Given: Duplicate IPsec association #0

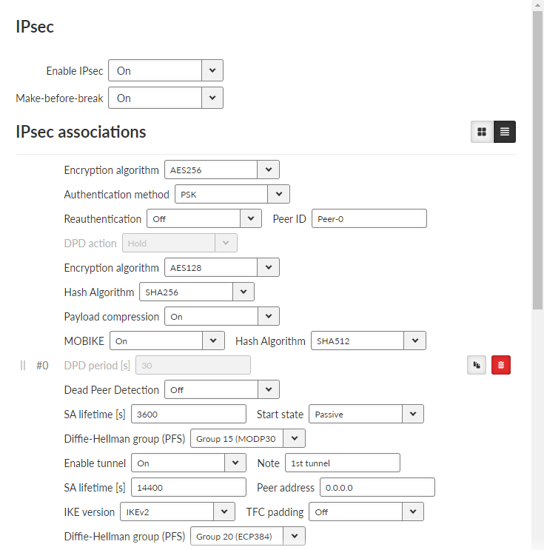Looking at the screenshot, I should point(477,365).
